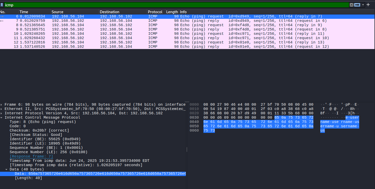This screenshot has height=189, width=375.
Task: Clear the icmp display filter
Action: pos(351,5)
